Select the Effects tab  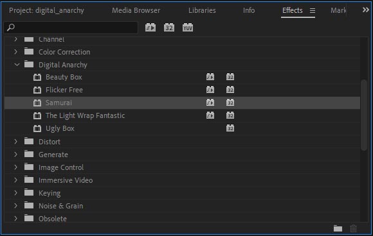[x=293, y=10]
